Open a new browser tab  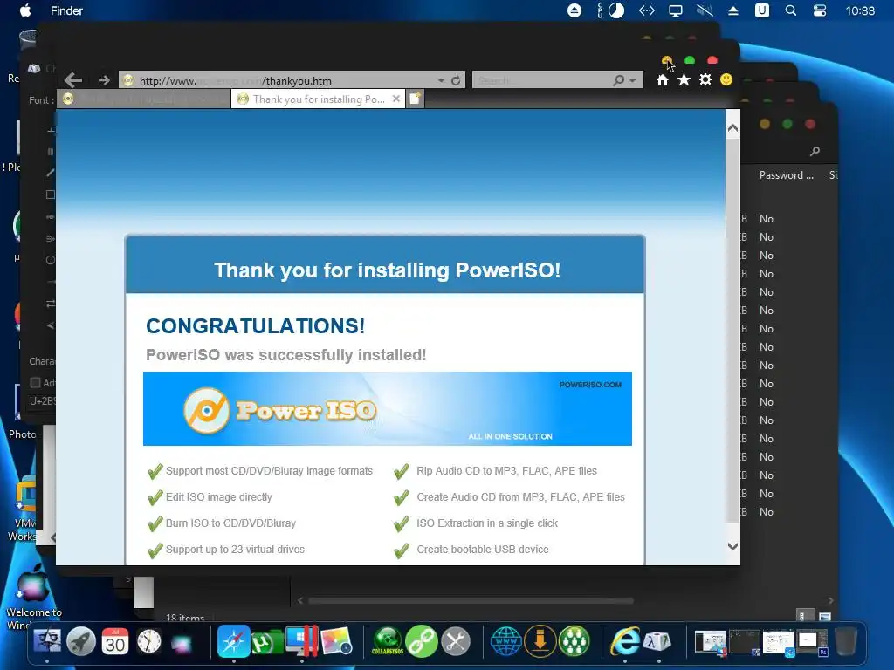coord(415,99)
